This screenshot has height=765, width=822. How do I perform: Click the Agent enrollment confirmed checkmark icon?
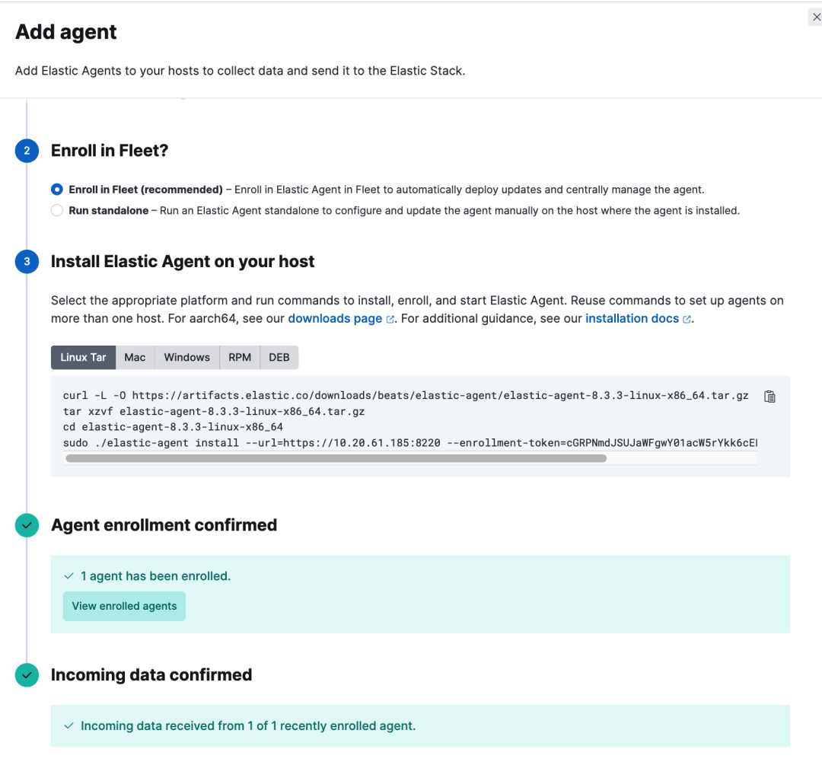coord(27,525)
